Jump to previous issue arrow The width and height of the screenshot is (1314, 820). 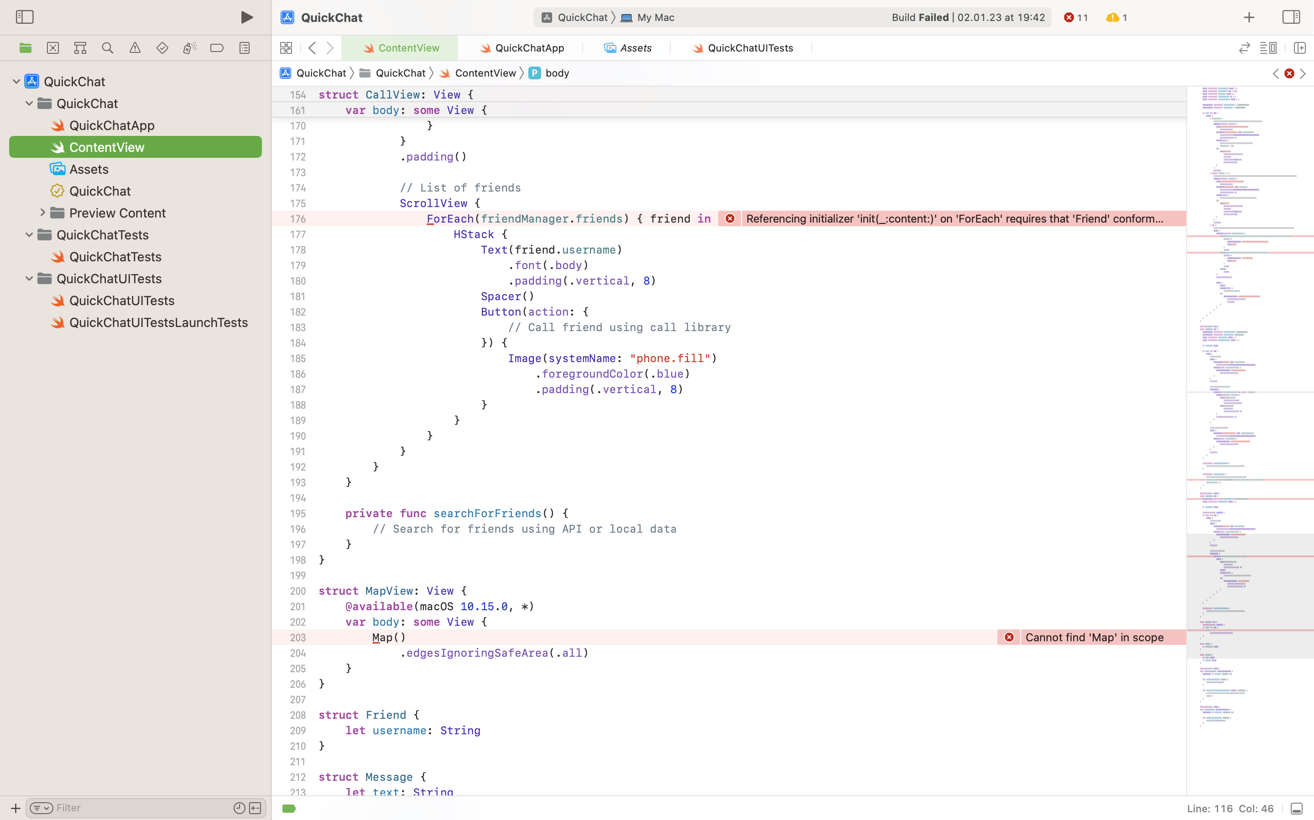[x=1276, y=73]
